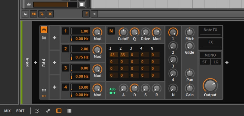Add a modulator in the bottom slot
The width and height of the screenshot is (244, 116).
point(55,87)
